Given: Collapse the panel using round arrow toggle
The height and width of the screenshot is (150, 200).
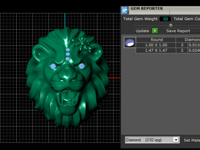Looking at the screenshot, I should point(171,25).
